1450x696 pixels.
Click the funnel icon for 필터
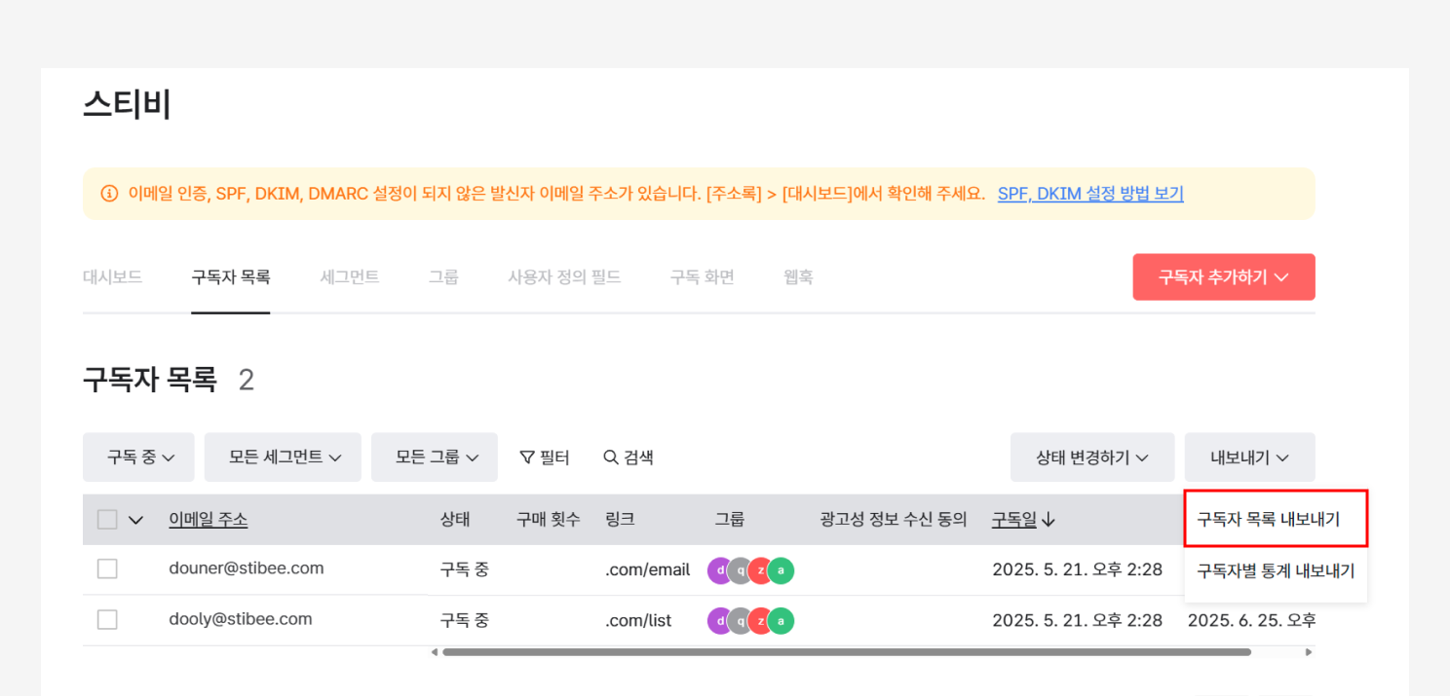pos(527,458)
